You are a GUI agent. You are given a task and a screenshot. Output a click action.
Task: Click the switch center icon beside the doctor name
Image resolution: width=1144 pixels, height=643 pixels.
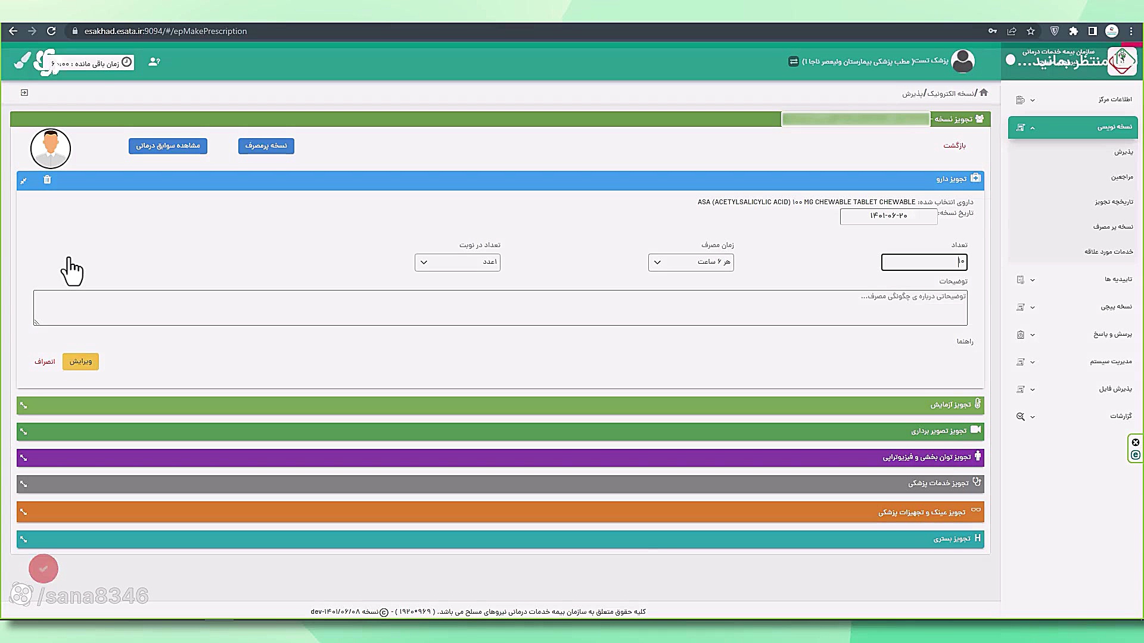(793, 61)
